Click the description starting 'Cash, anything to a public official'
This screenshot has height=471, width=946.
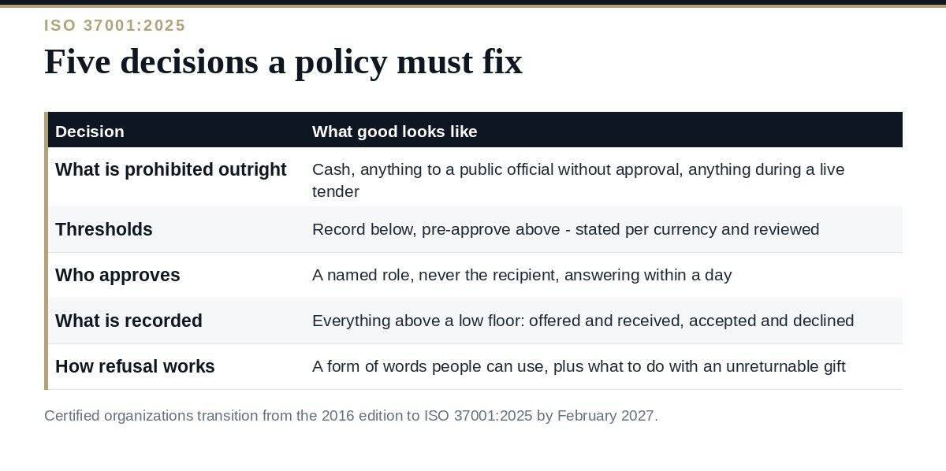(x=578, y=180)
